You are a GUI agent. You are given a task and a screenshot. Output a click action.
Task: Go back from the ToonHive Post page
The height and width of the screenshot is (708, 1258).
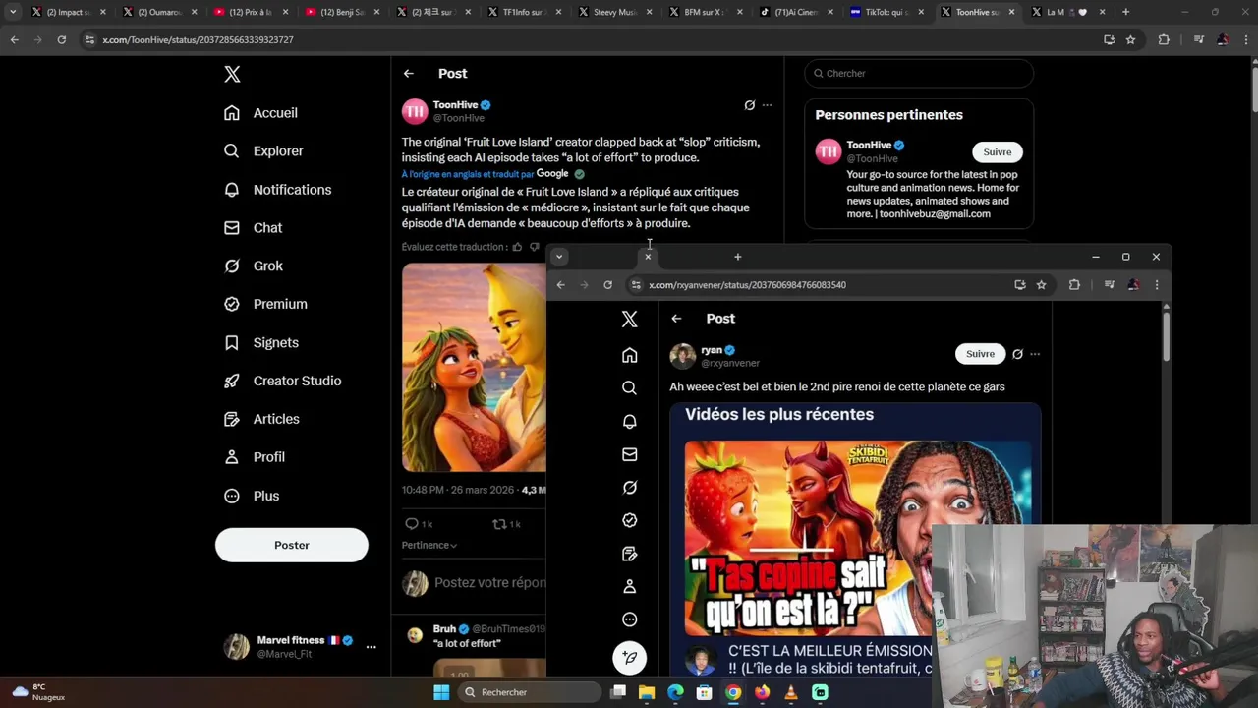point(408,74)
